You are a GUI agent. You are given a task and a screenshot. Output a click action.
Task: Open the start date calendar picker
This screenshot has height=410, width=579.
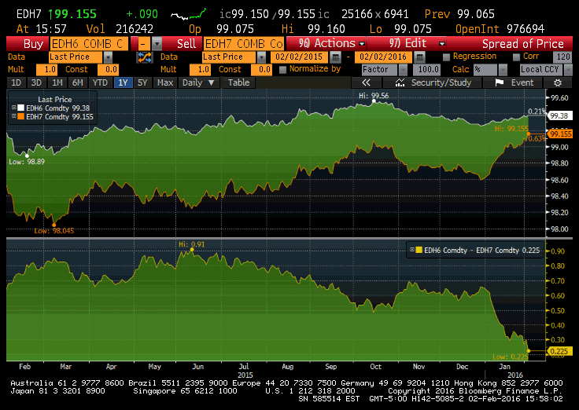[336, 57]
